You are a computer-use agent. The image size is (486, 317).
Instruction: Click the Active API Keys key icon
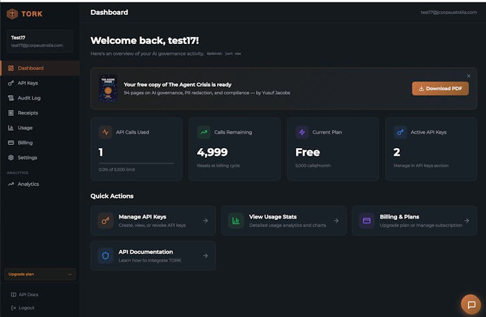(400, 132)
